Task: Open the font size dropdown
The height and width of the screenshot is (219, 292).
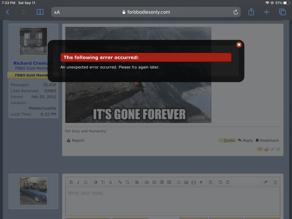Action: click(x=103, y=182)
